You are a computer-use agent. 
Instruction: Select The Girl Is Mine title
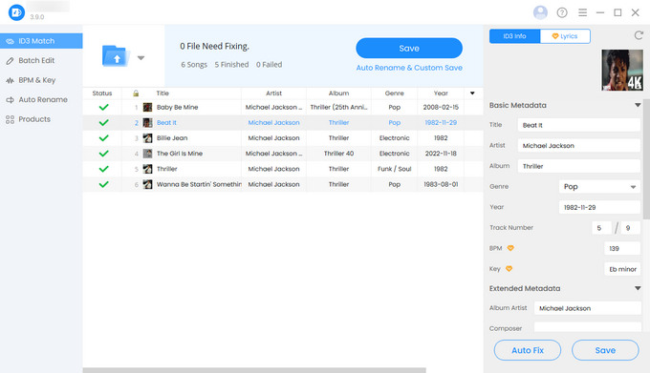click(x=180, y=154)
